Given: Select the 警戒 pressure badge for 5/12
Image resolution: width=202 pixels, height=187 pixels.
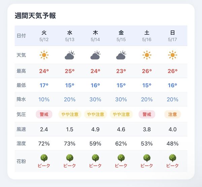Looking at the screenshot, I should pyautogui.click(x=44, y=114).
